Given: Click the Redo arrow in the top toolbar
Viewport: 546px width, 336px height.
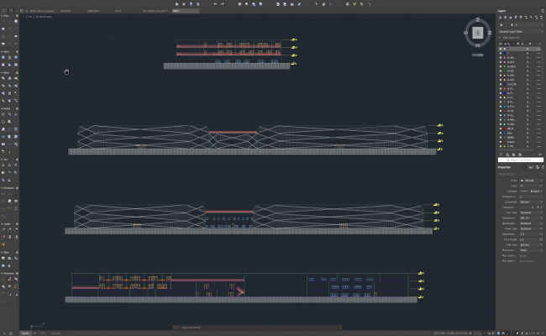Looking at the screenshot, I should point(223,4).
